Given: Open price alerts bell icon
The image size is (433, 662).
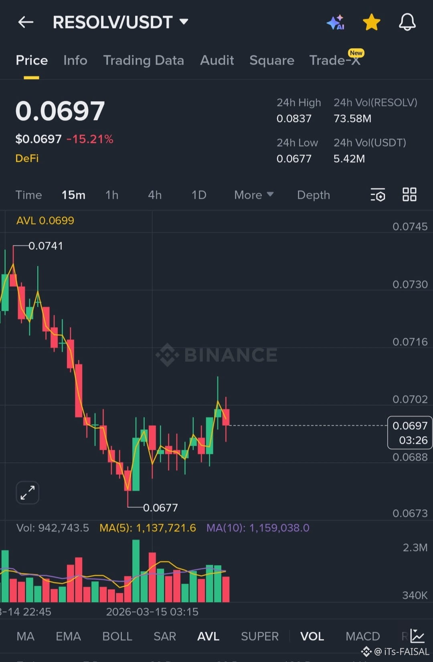Looking at the screenshot, I should click(x=407, y=22).
